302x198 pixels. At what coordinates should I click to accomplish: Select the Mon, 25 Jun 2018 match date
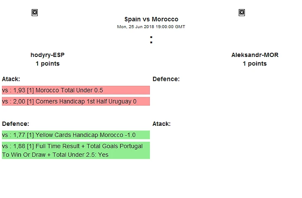pos(151,27)
